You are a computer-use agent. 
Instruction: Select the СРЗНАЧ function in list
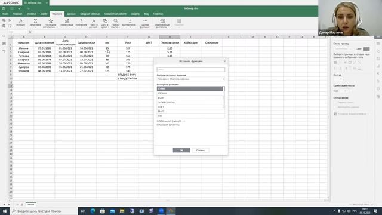click(190, 93)
